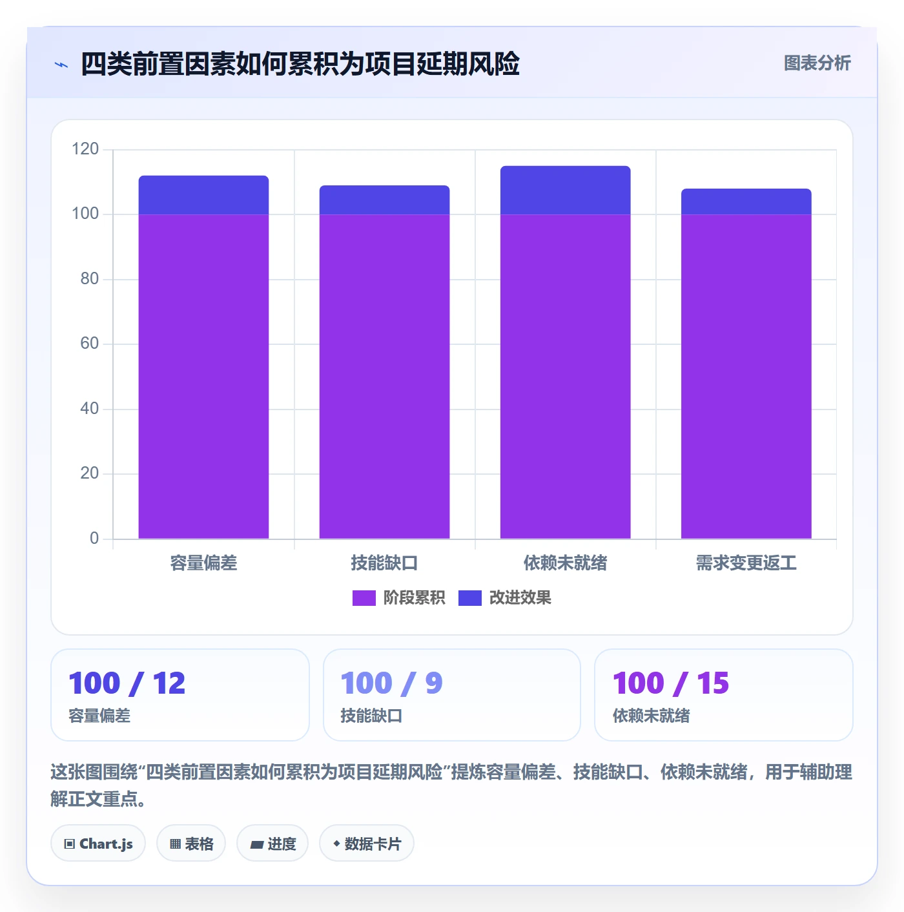Click the 20 y-axis tick label
Image resolution: width=904 pixels, height=912 pixels.
click(90, 473)
